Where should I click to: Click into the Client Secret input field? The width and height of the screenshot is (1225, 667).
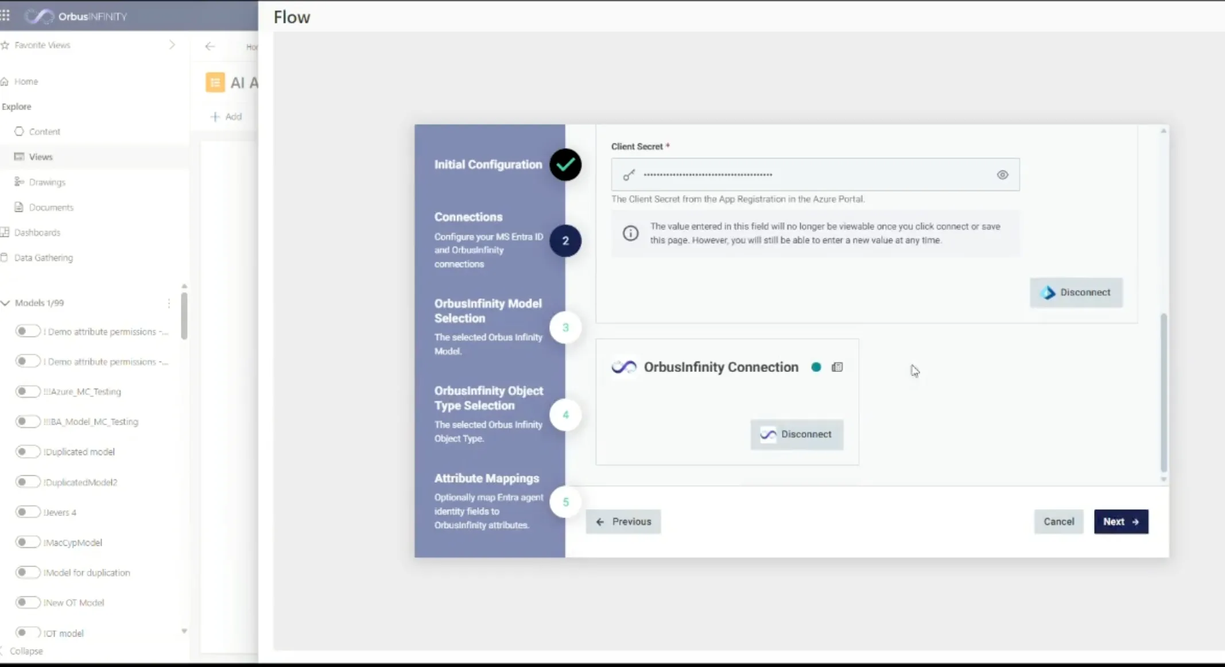click(x=815, y=175)
